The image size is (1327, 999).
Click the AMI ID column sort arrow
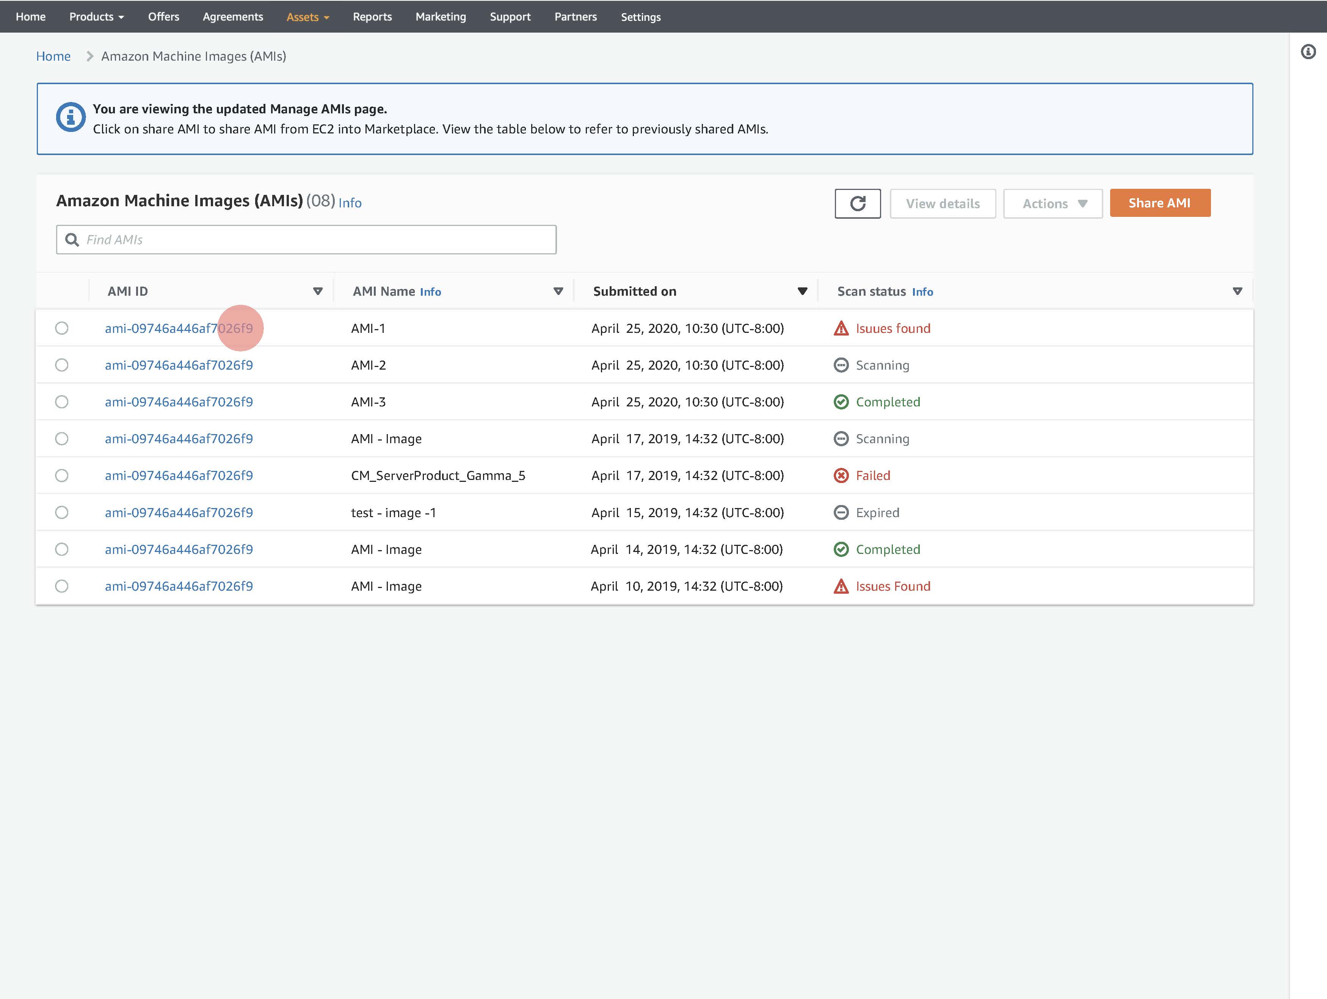point(318,292)
